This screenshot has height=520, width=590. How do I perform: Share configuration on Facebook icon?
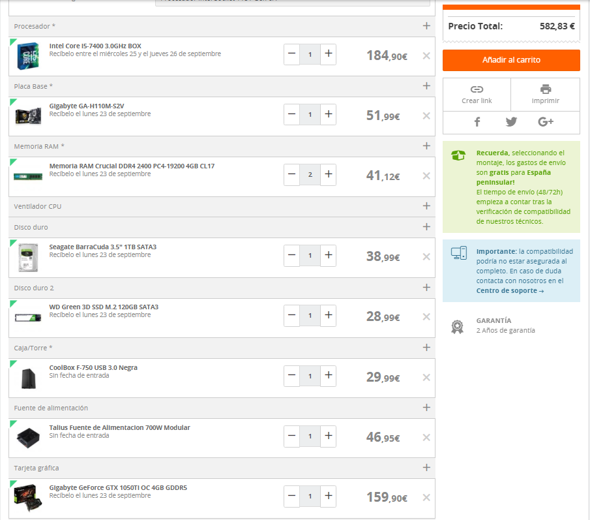[477, 121]
